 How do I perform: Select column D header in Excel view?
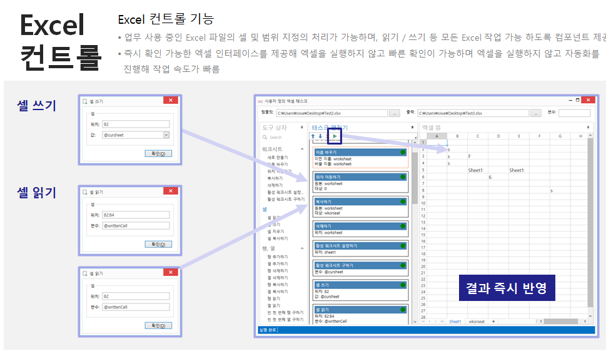click(498, 136)
